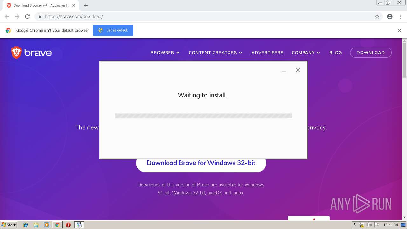Open the Chrome profile avatar menu

(x=390, y=17)
